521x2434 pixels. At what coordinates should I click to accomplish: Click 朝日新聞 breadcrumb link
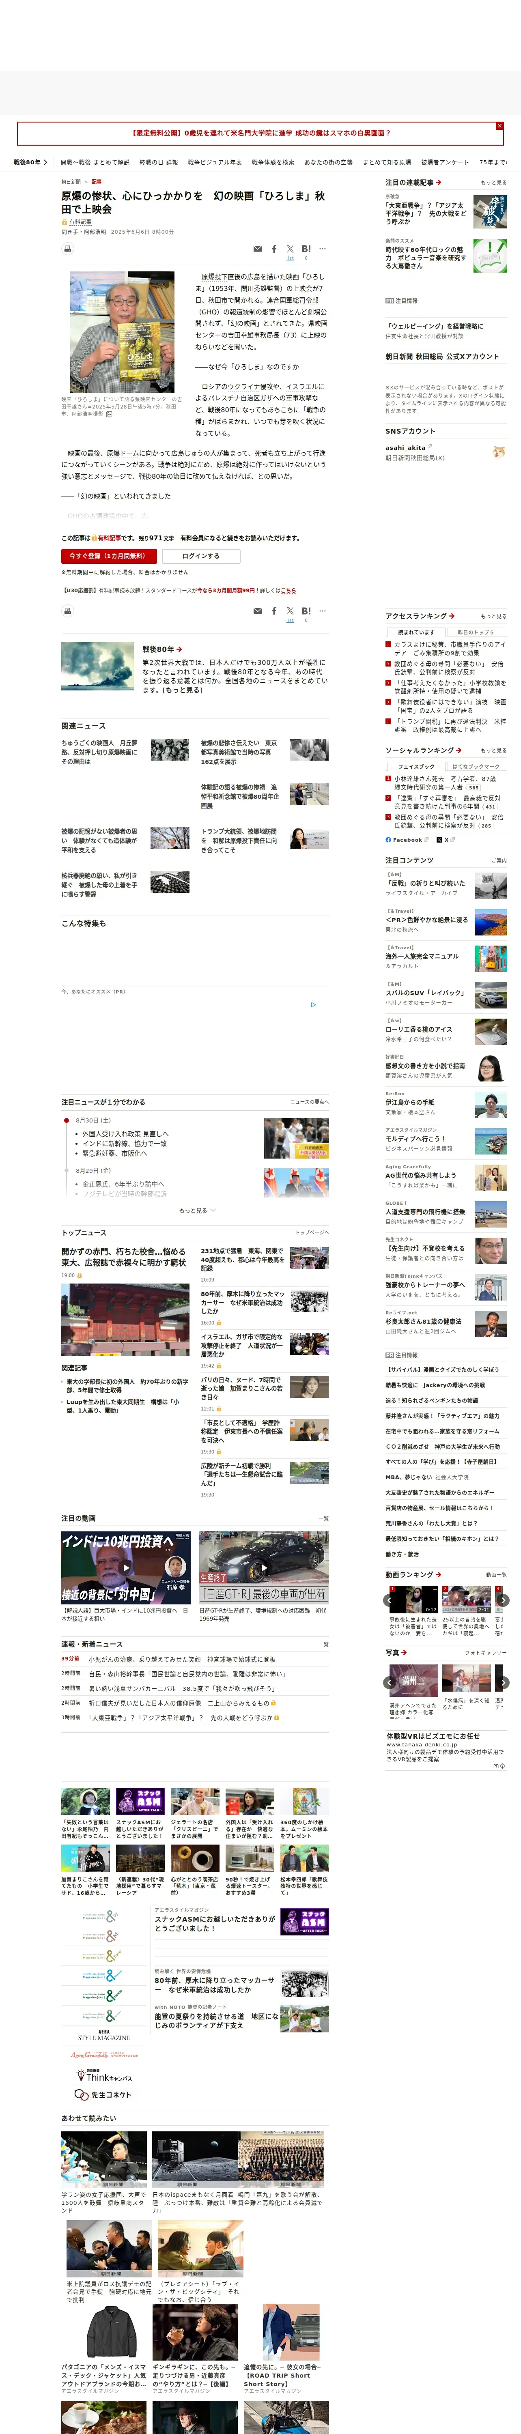click(x=71, y=181)
